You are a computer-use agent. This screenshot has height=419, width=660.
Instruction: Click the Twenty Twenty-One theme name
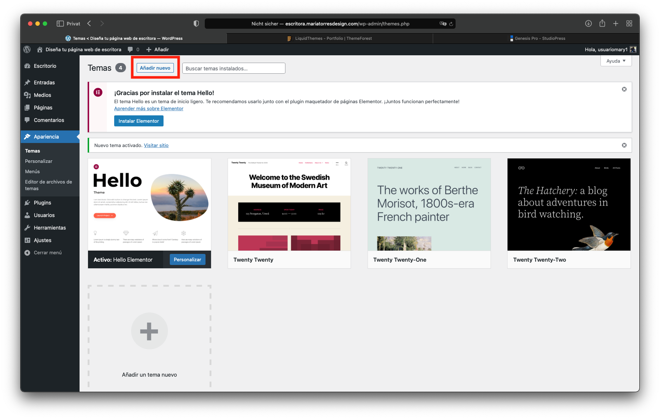pyautogui.click(x=400, y=260)
